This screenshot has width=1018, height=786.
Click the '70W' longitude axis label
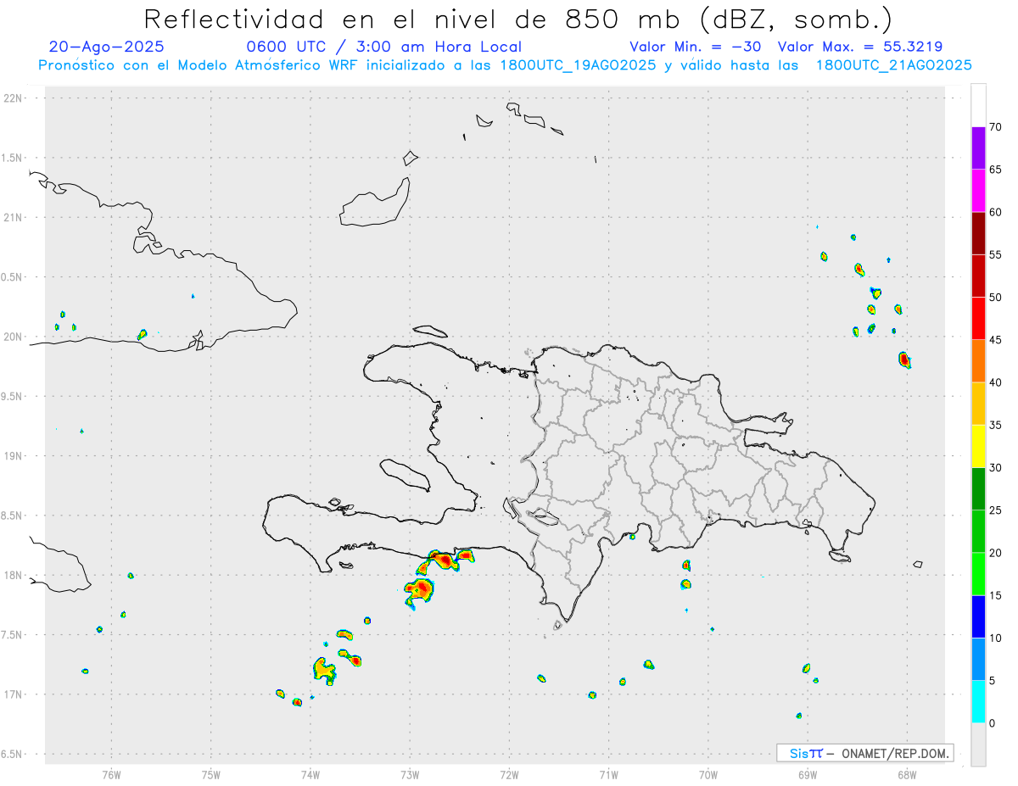(x=708, y=775)
